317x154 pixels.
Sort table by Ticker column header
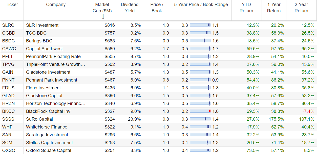click(12, 5)
